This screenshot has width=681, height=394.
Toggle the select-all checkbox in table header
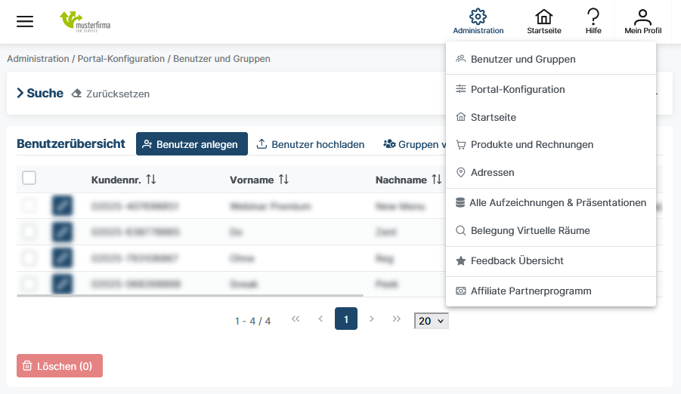[29, 178]
